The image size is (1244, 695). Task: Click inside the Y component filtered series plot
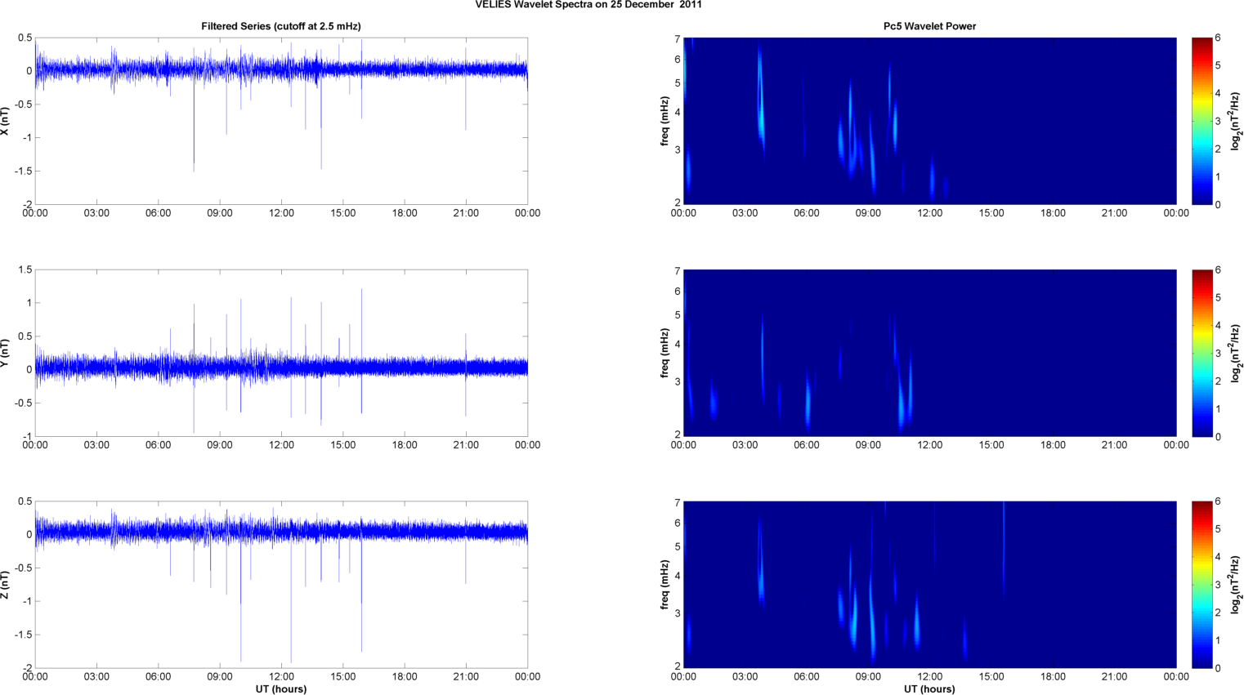click(x=281, y=353)
